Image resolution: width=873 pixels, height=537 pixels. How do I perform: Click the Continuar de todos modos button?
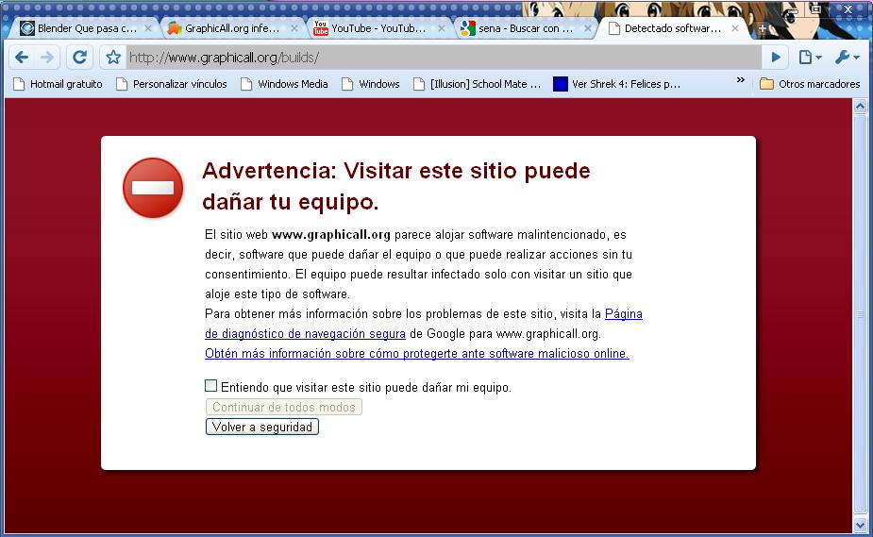click(284, 407)
